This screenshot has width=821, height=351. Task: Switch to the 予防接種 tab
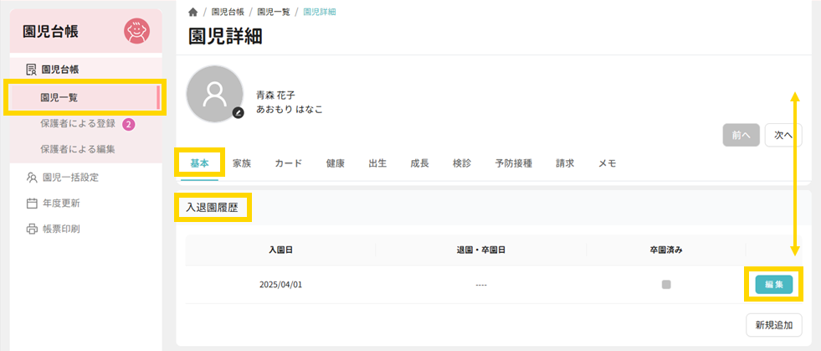(x=513, y=163)
